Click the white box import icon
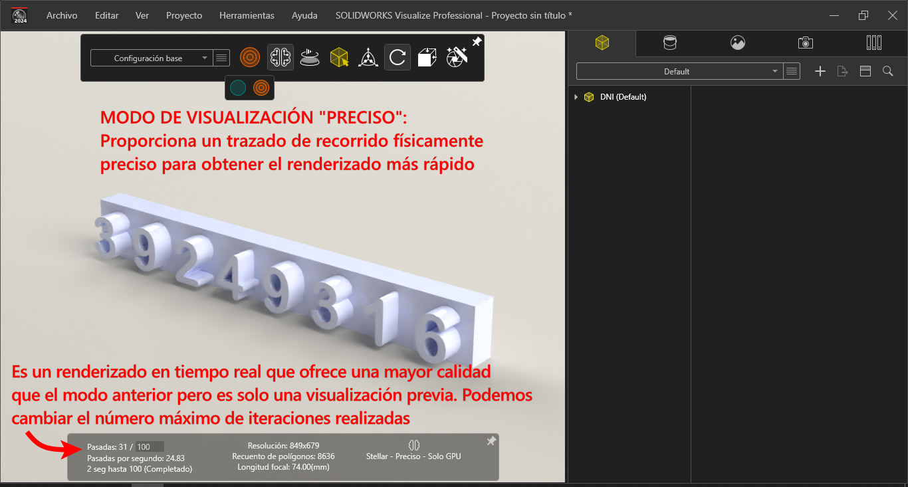 [x=427, y=58]
